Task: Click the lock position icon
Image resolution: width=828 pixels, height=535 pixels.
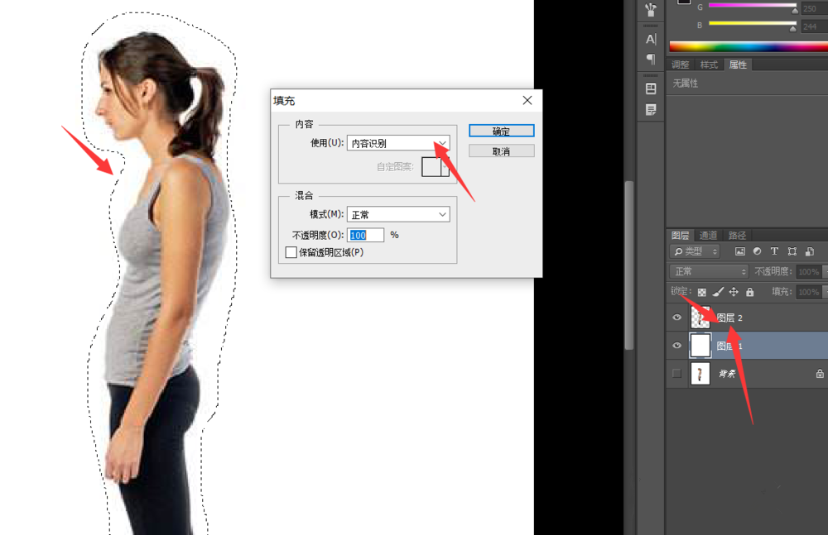Action: [734, 292]
